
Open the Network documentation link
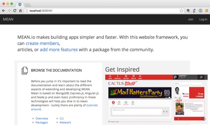(65, 122)
